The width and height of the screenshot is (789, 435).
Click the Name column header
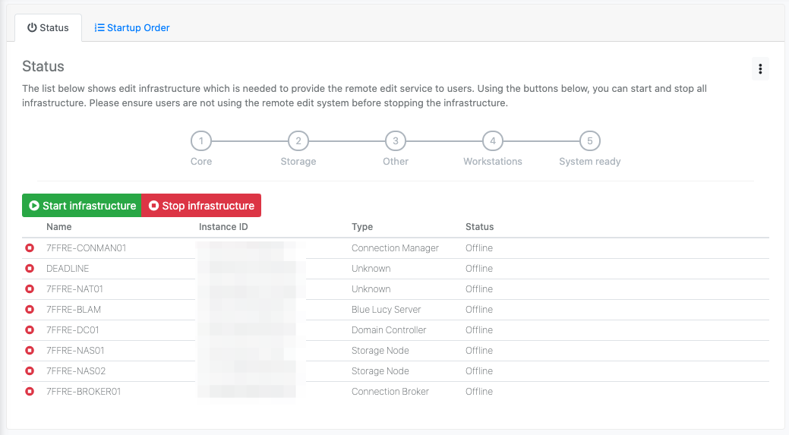click(59, 227)
